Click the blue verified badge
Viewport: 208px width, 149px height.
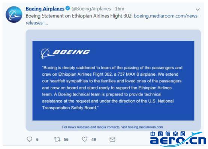[x=68, y=8]
